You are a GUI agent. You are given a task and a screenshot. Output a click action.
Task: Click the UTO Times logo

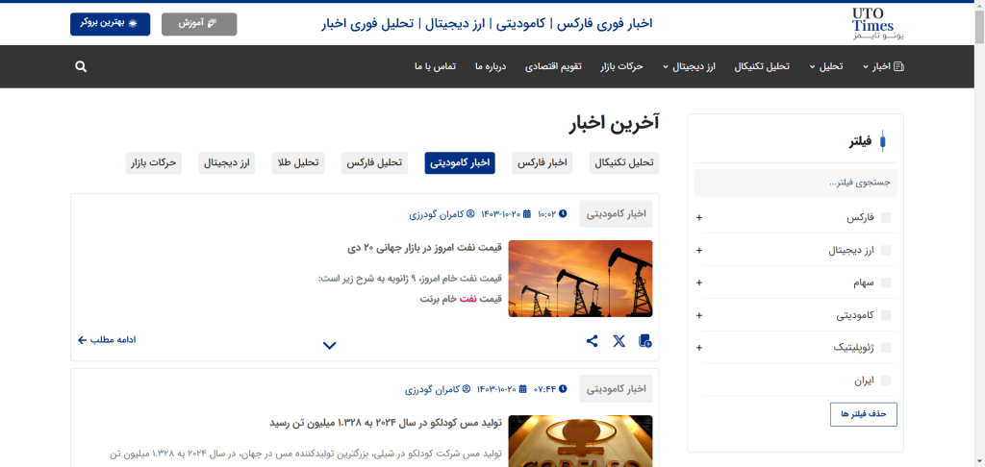click(871, 23)
